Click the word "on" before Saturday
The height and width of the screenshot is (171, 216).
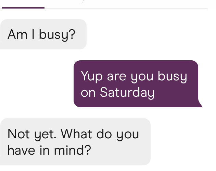coord(88,92)
